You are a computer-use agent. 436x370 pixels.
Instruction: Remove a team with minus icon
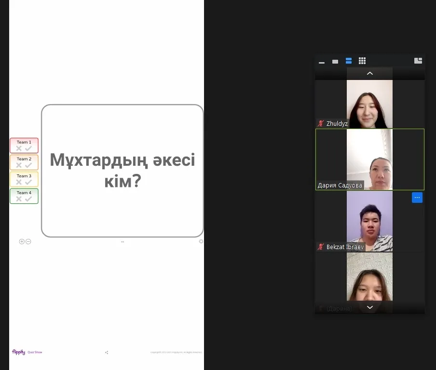28,241
